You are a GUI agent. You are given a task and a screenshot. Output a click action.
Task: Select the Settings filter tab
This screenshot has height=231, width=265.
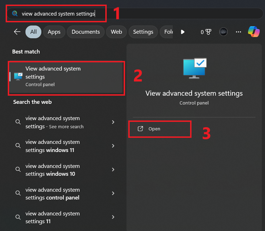[143, 32]
